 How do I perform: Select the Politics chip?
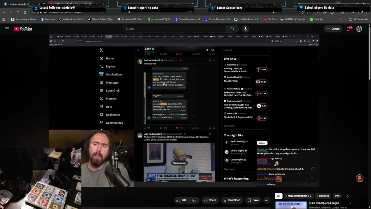(x=338, y=196)
